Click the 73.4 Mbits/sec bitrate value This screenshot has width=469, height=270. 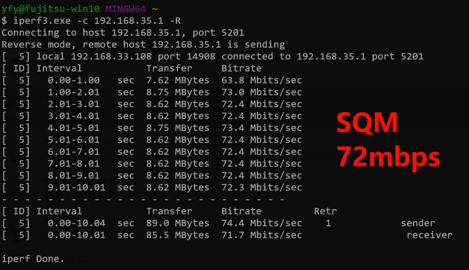coord(262,128)
